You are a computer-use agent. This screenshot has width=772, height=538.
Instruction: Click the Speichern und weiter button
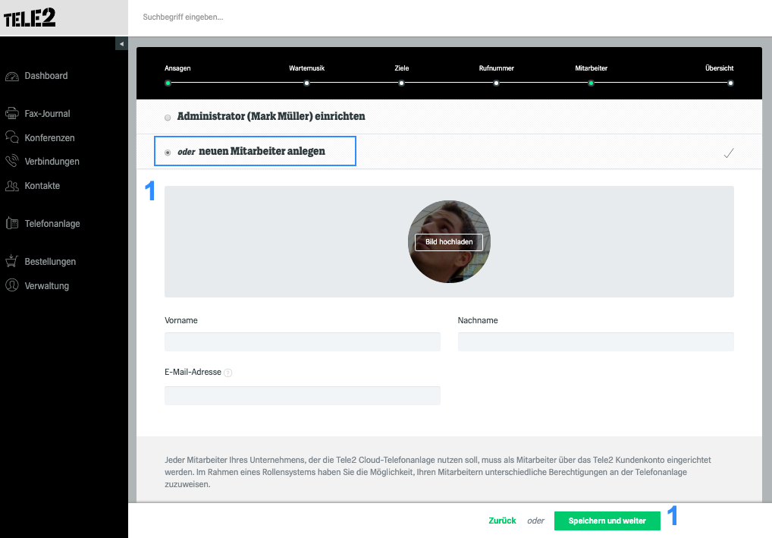(x=607, y=521)
